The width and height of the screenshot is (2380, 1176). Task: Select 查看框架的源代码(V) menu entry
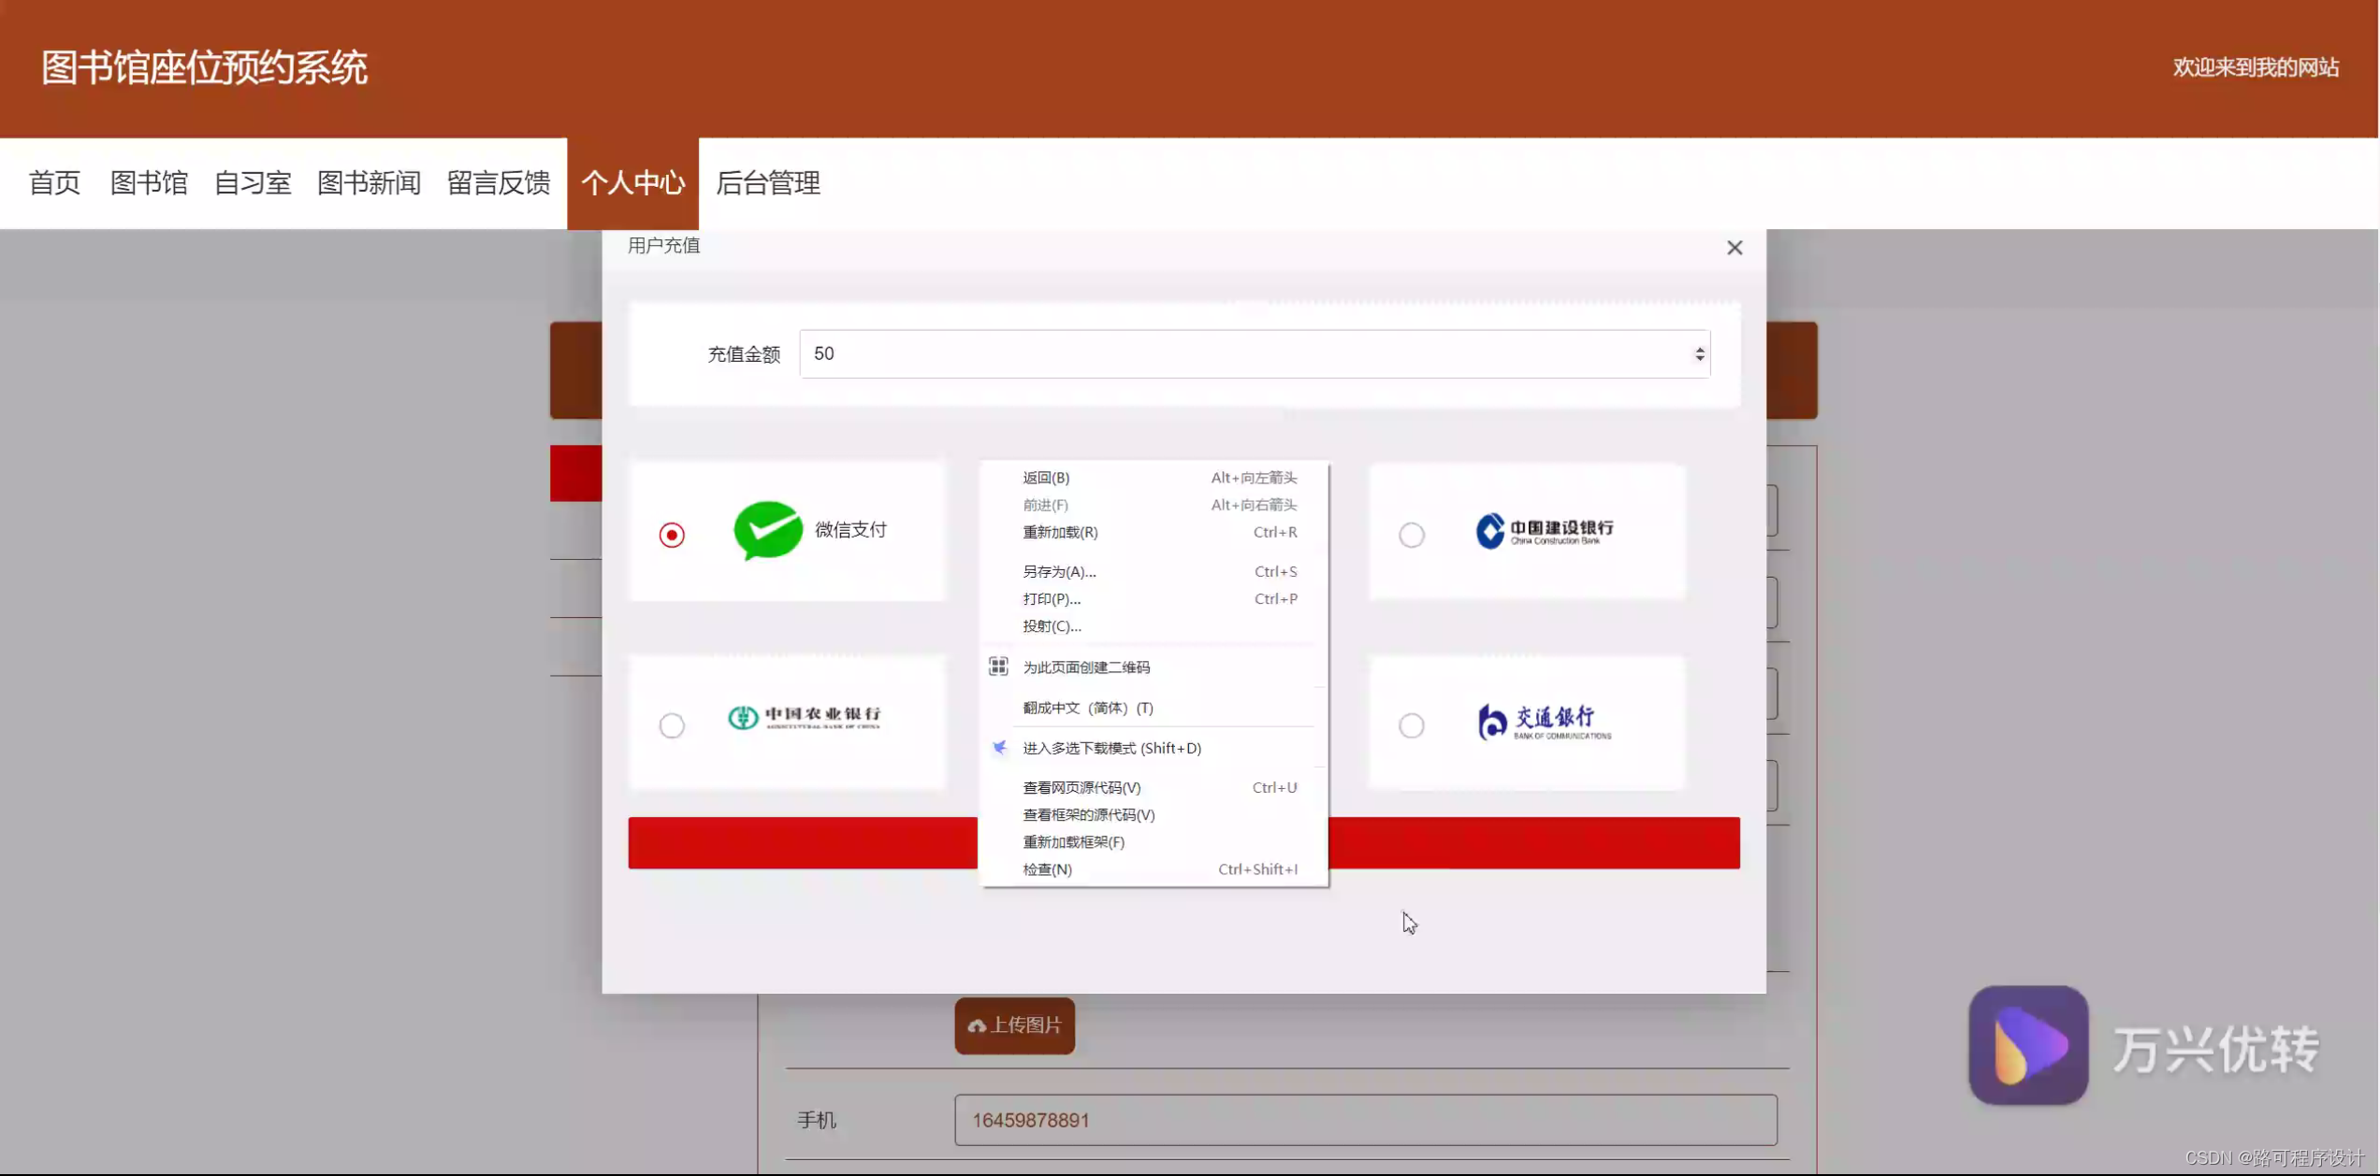[x=1154, y=815]
